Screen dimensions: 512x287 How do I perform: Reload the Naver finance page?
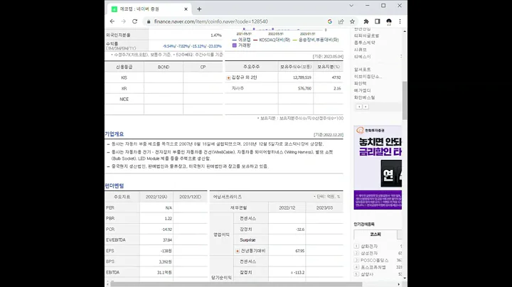coord(134,21)
